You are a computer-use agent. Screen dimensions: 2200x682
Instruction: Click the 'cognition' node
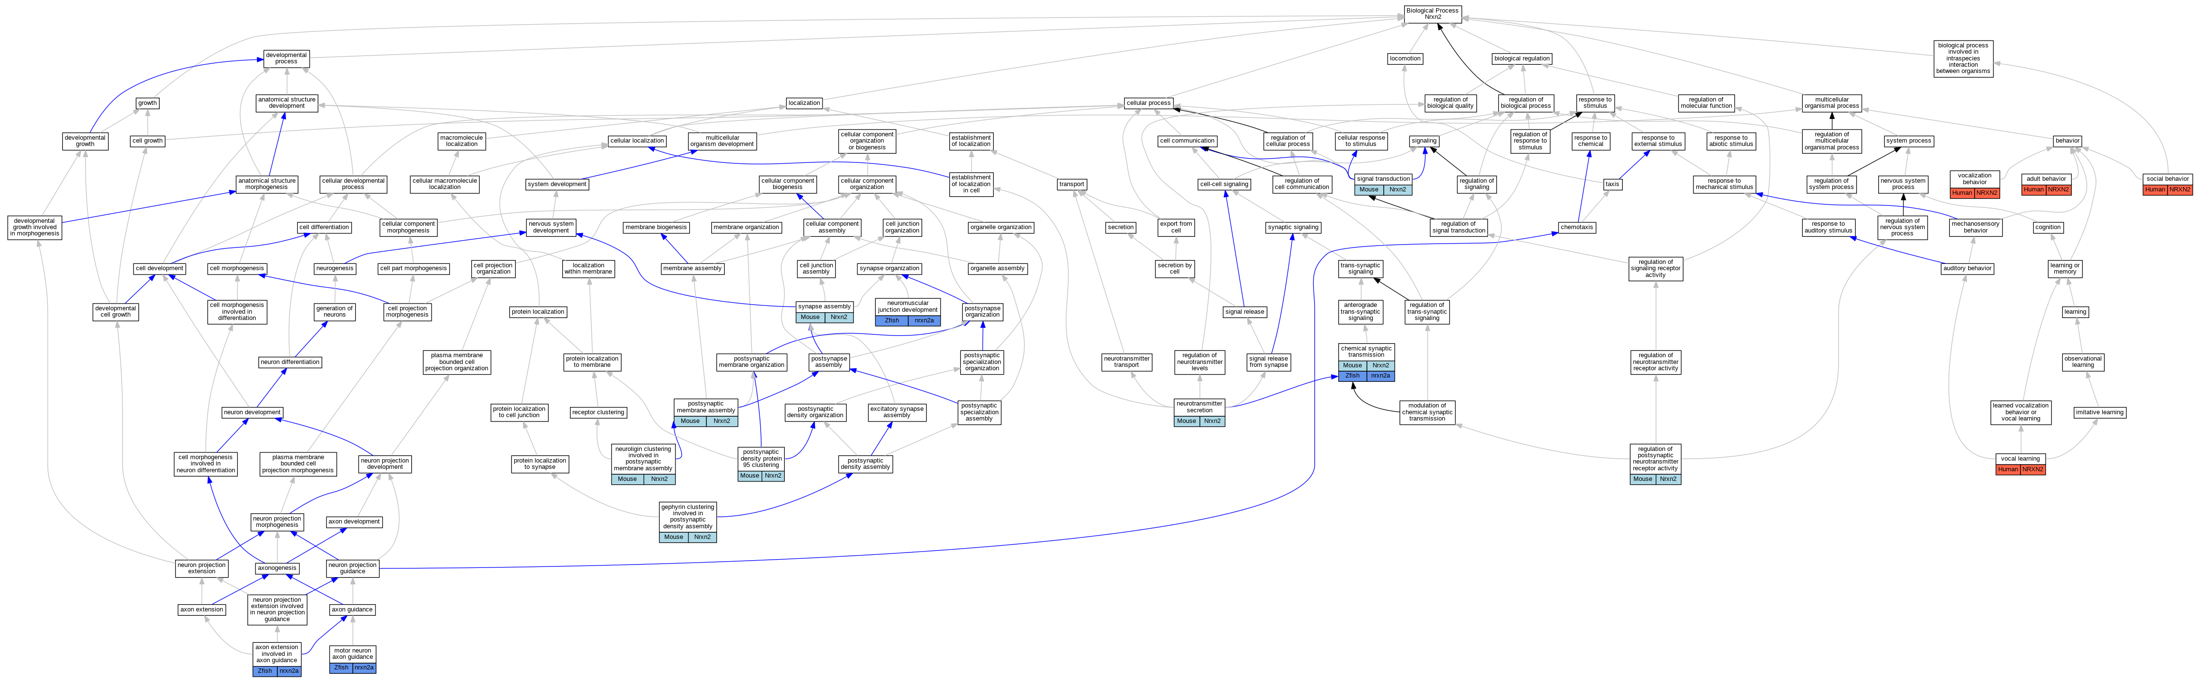pos(2048,228)
